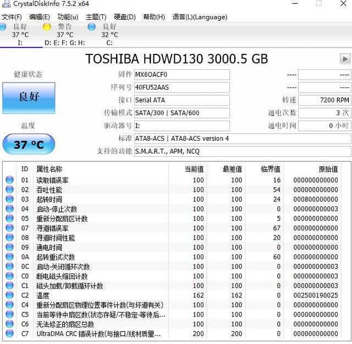This screenshot has height=344, width=352.
Task: Click the serial number field 40FU52AAS
Action: coord(182,88)
